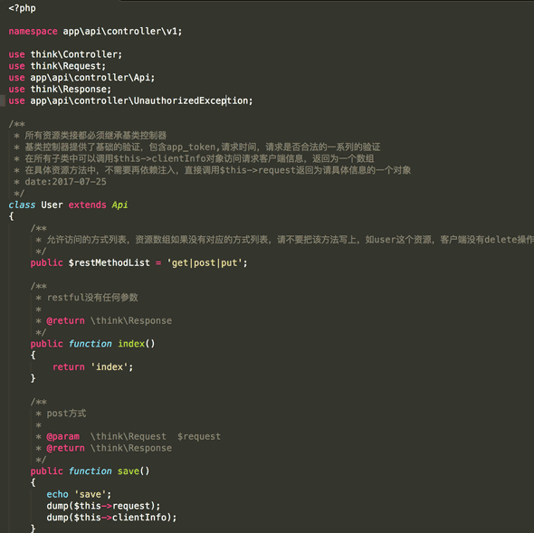Click '$this->clientInfo' in the class doc comment
The width and height of the screenshot is (534, 533).
pos(159,158)
